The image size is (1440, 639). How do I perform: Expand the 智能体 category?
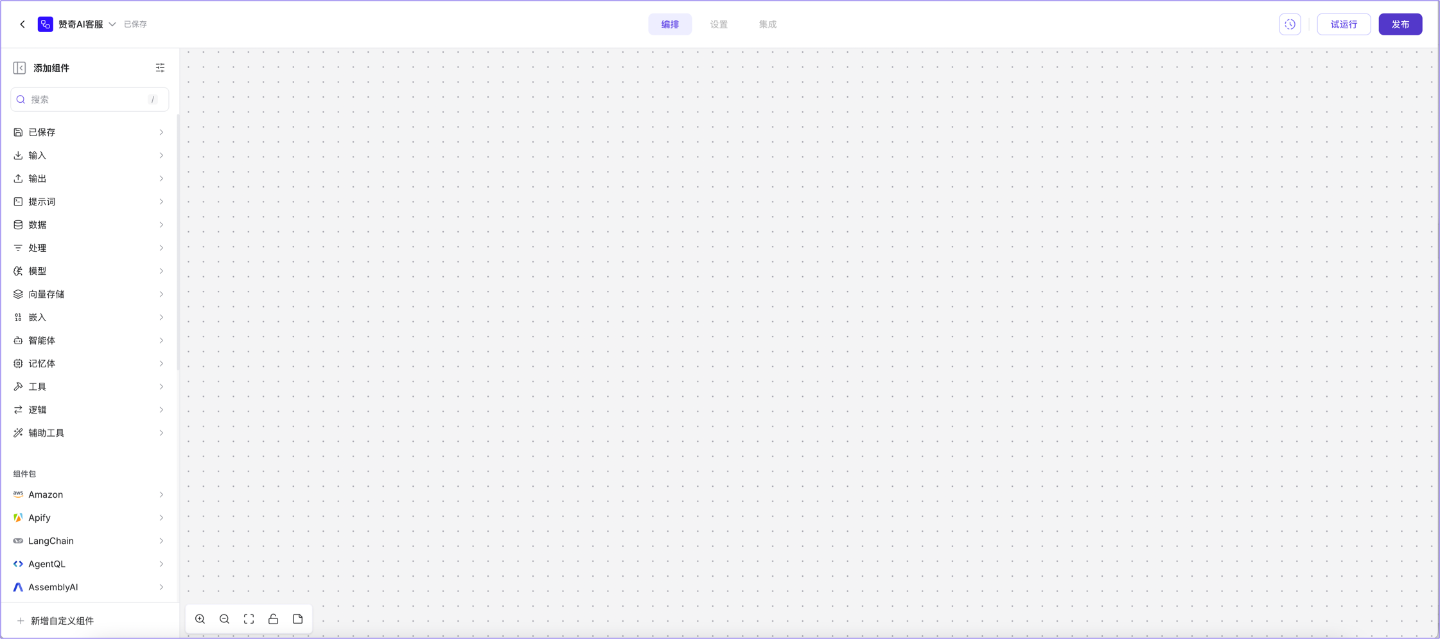click(89, 340)
